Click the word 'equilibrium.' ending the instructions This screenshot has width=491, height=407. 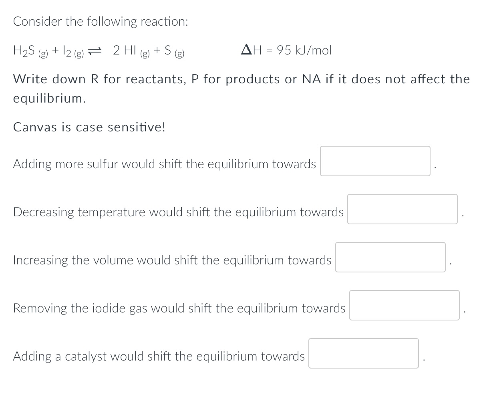tap(49, 98)
